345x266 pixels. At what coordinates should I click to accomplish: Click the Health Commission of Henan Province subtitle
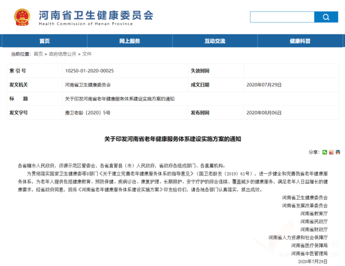click(86, 24)
